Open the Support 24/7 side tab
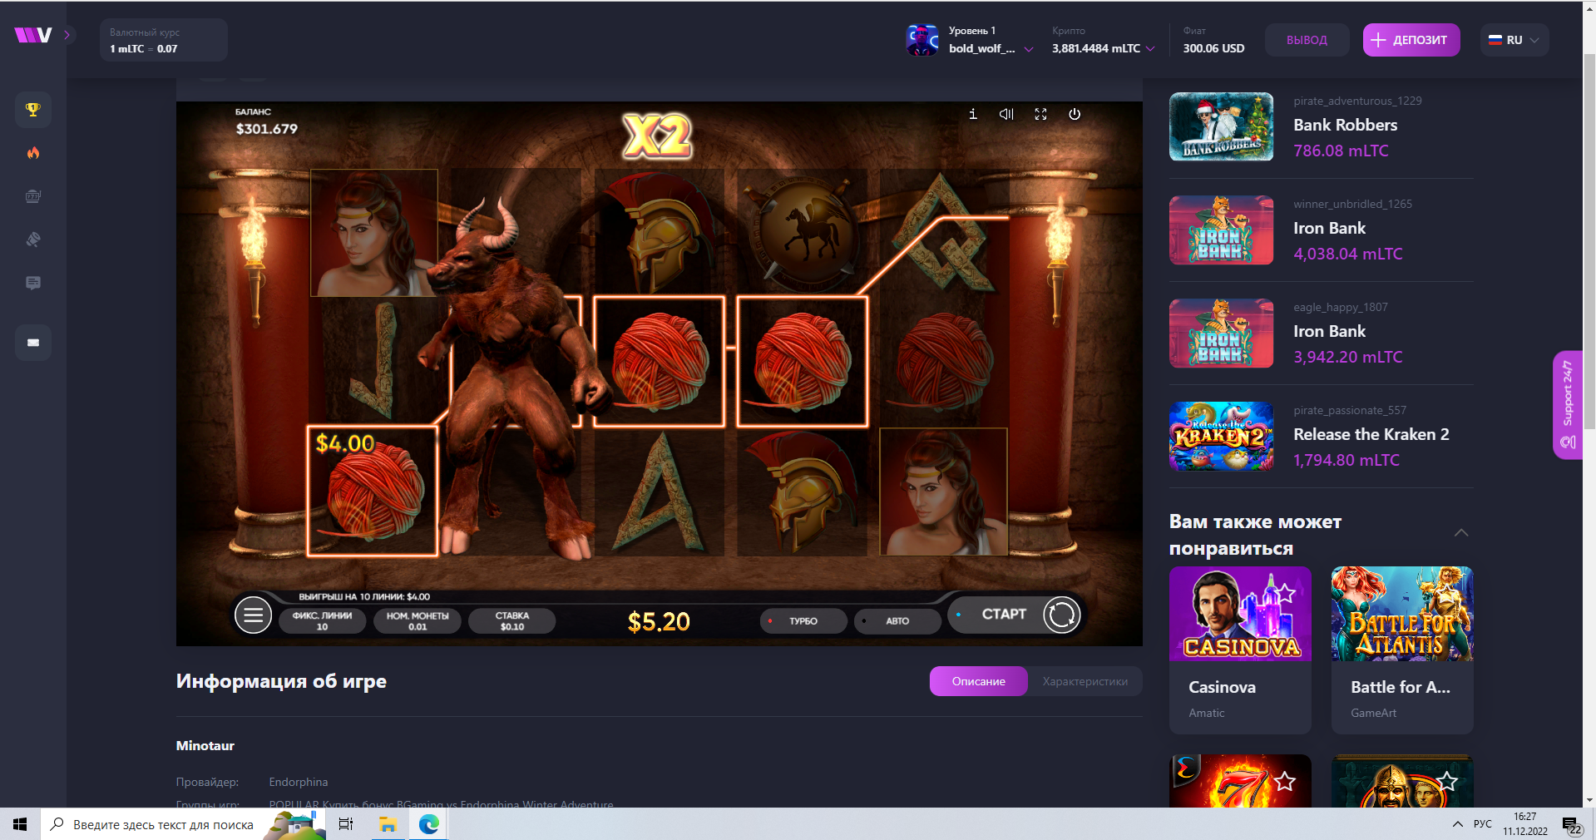The height and width of the screenshot is (840, 1596). [x=1568, y=405]
